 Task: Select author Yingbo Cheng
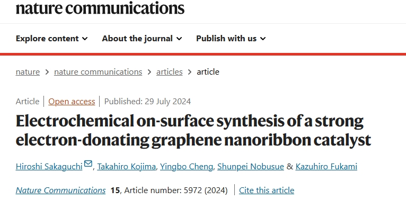click(187, 167)
